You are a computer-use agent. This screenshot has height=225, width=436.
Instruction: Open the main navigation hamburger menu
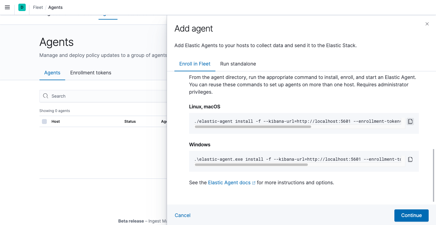pos(7,7)
